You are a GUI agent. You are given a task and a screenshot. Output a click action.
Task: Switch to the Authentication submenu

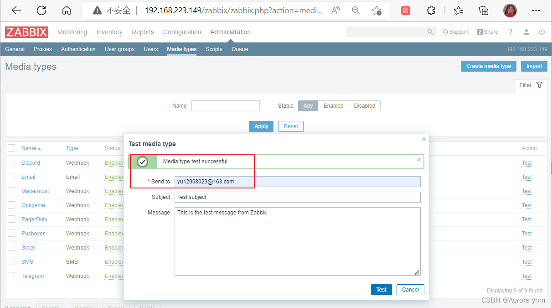pyautogui.click(x=78, y=49)
